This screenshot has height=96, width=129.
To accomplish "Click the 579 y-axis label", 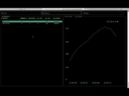I will pyautogui.click(x=67, y=29).
